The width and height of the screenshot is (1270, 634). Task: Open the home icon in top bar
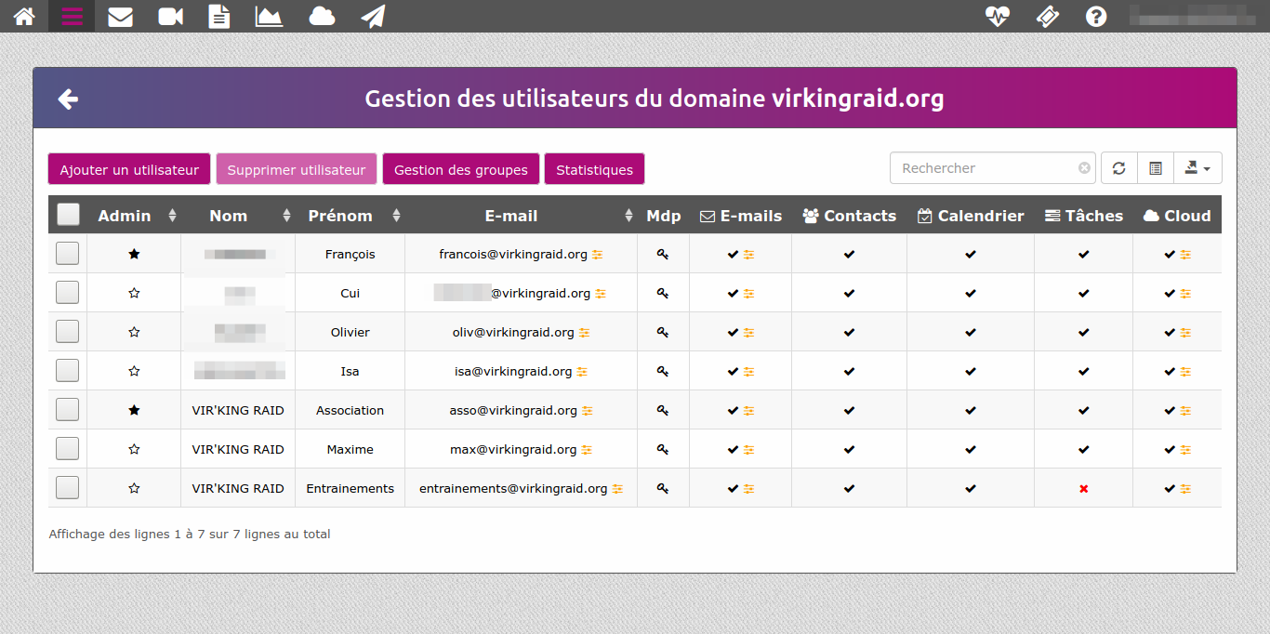pos(24,16)
